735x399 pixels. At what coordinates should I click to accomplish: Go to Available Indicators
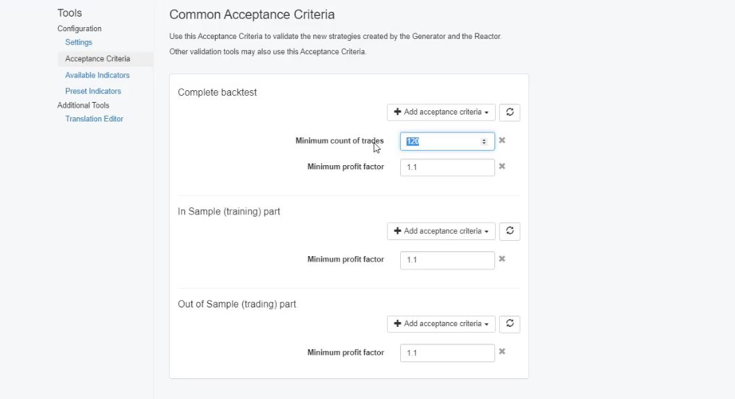97,75
